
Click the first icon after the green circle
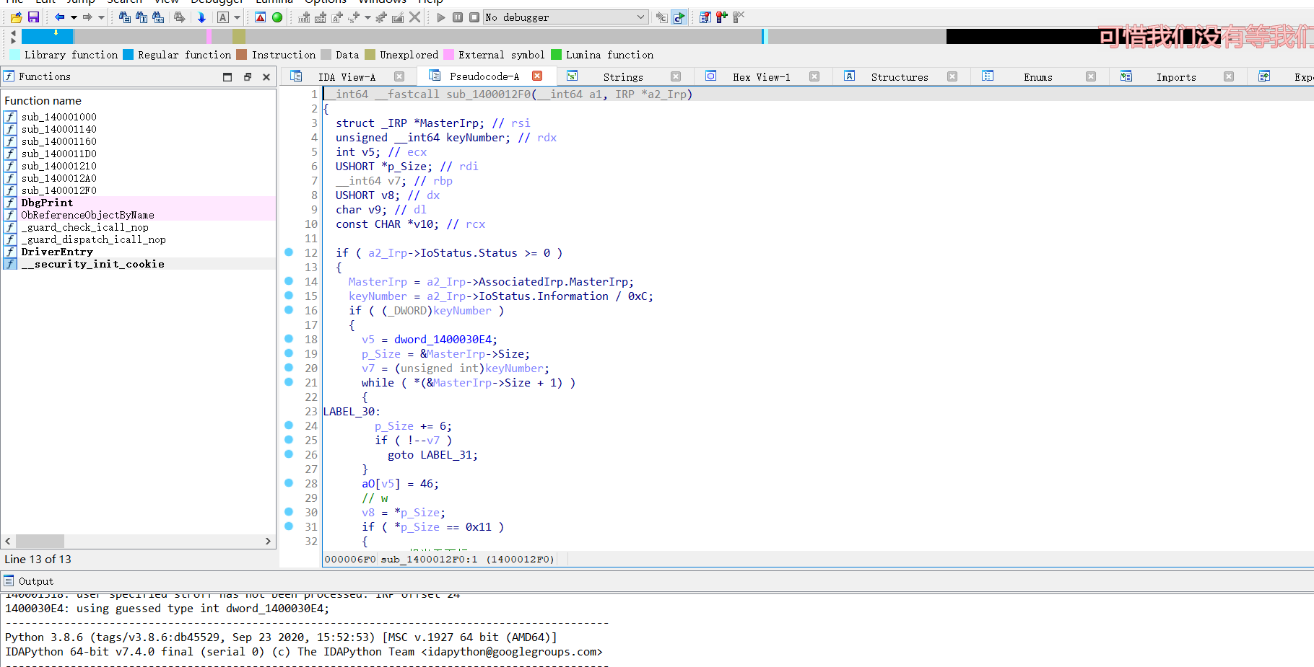304,17
